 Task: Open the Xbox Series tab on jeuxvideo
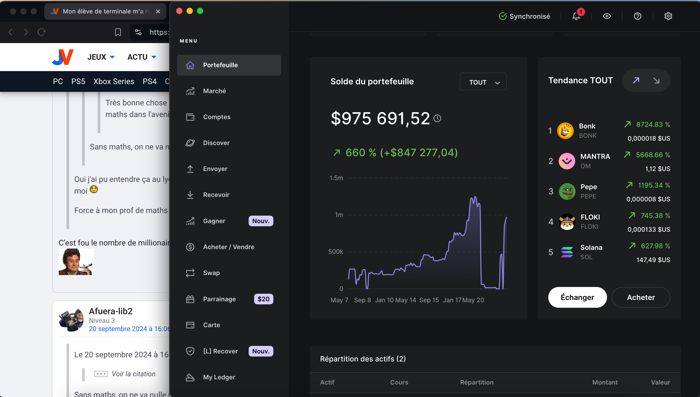114,81
